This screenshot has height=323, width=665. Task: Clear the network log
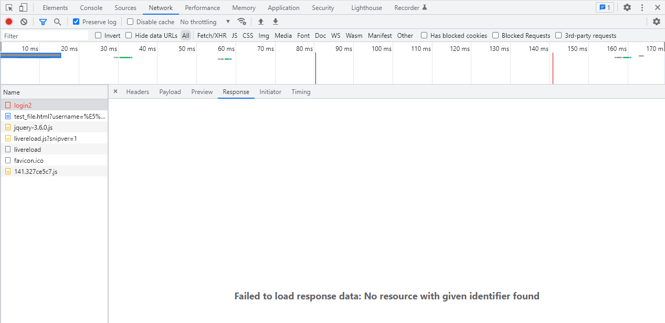tap(24, 22)
